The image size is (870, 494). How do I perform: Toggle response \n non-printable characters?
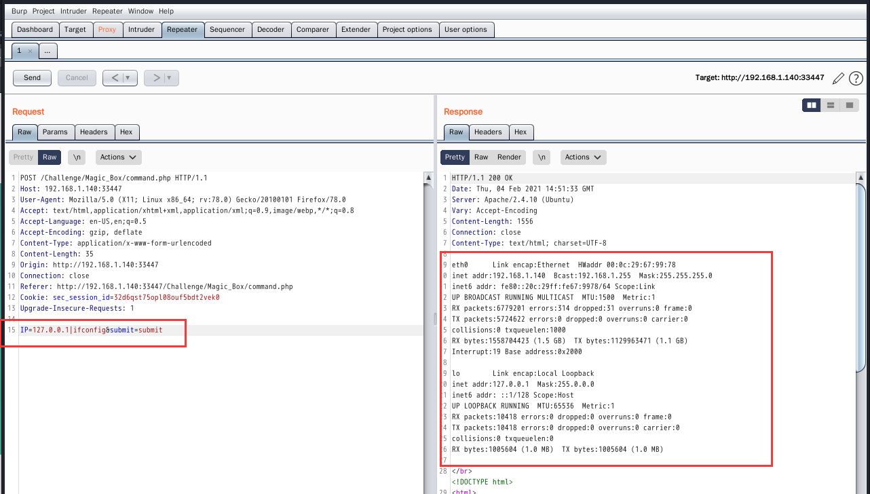pos(542,157)
